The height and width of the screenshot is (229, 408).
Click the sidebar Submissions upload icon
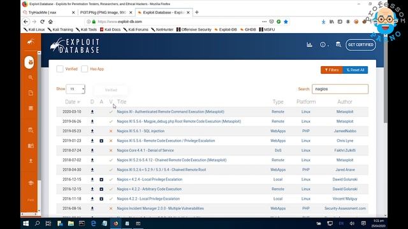click(31, 161)
